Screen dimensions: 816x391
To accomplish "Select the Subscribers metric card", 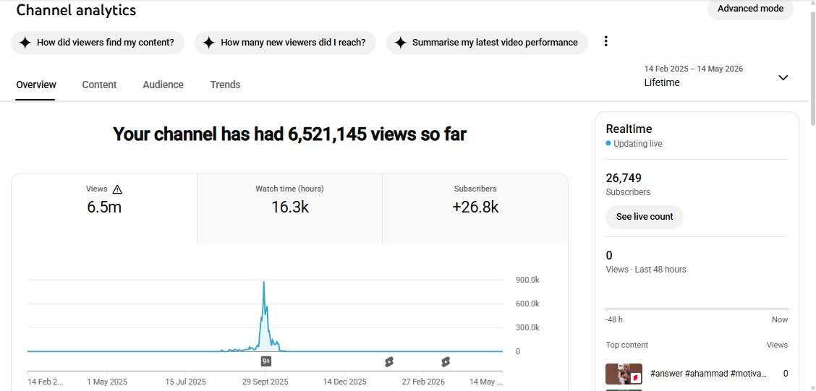I will 475,208.
